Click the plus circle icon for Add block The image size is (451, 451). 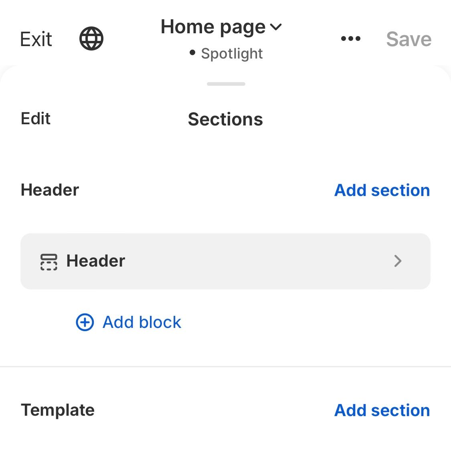(x=85, y=322)
